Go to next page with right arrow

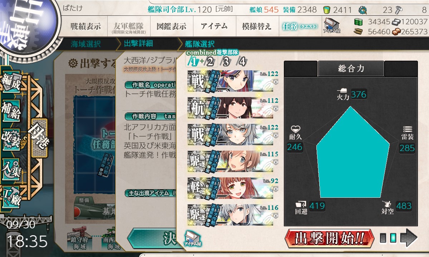[x=409, y=238]
